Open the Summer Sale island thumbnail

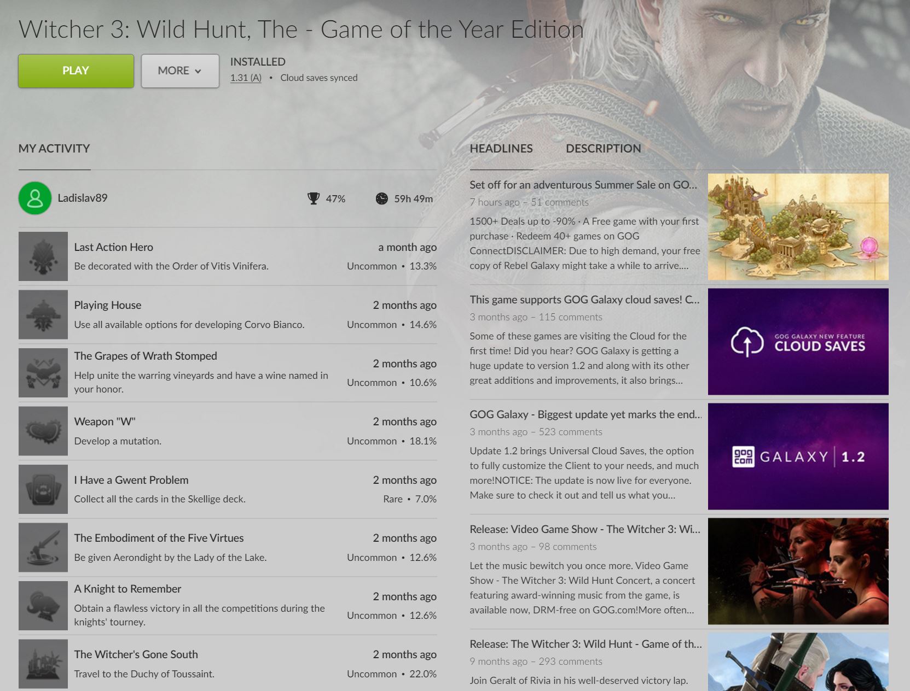(x=798, y=227)
